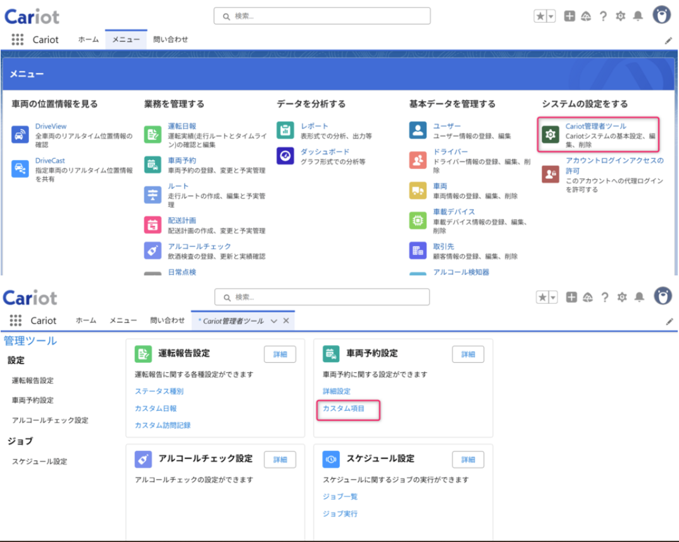Click the 配送計画 pink icon
The image size is (679, 542).
153,225
